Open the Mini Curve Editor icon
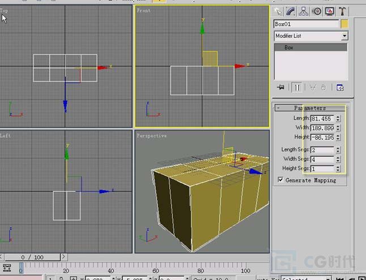The width and height of the screenshot is (366, 280). tap(7, 268)
